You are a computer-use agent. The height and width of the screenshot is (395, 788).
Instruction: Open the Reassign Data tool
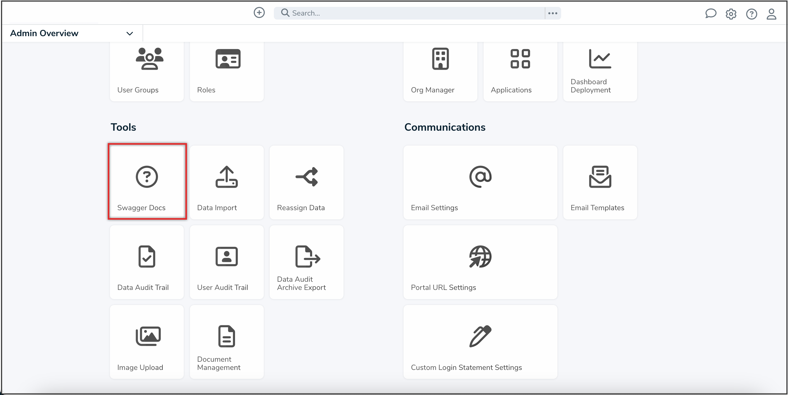pyautogui.click(x=306, y=182)
